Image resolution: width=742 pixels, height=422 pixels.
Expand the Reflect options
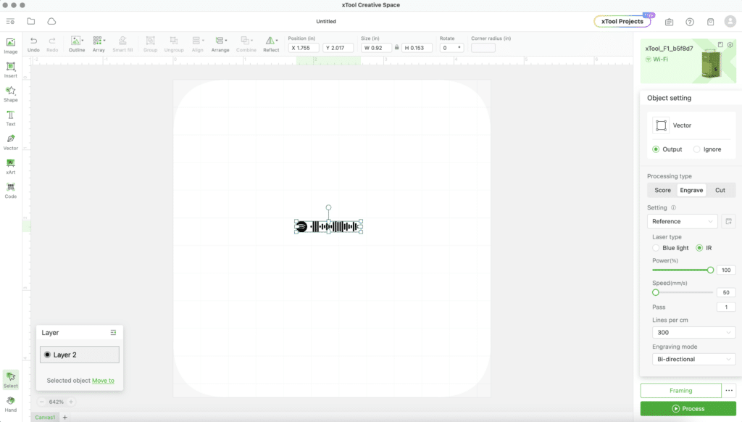pyautogui.click(x=277, y=41)
